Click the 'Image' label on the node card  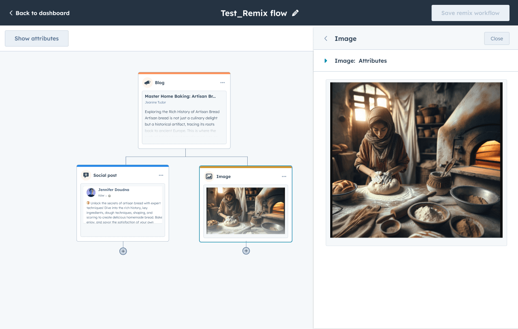[223, 176]
